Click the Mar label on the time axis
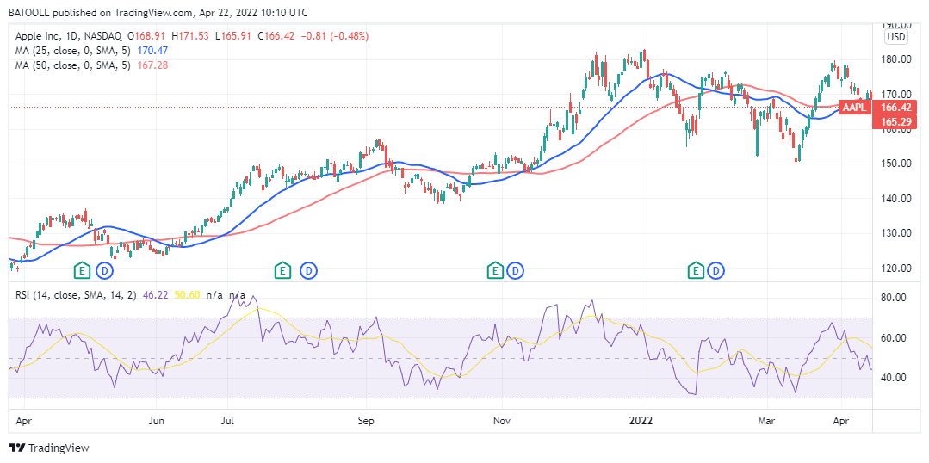Image resolution: width=929 pixels, height=463 pixels. [767, 422]
